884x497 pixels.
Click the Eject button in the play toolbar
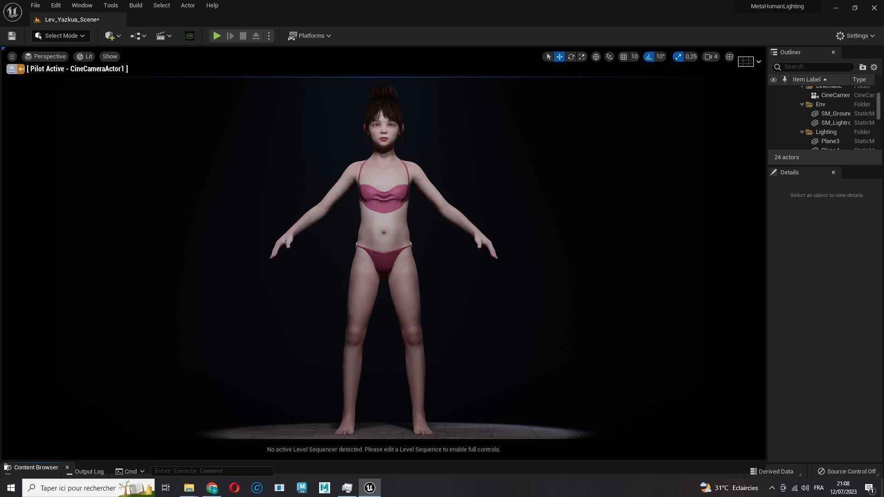click(x=256, y=36)
